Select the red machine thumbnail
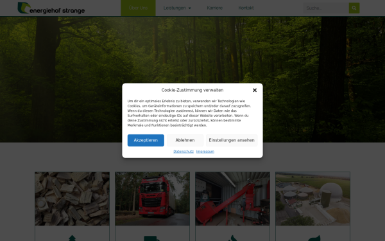 [x=232, y=199]
